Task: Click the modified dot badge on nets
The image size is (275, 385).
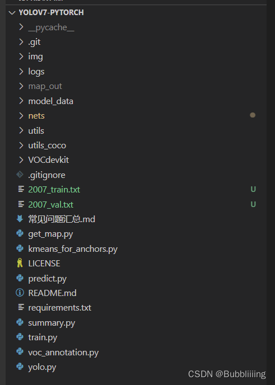Action: (x=253, y=115)
